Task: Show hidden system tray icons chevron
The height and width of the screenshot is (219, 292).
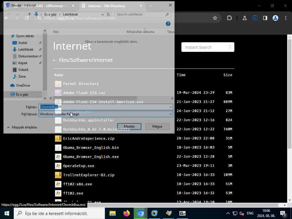Action: [228, 213]
